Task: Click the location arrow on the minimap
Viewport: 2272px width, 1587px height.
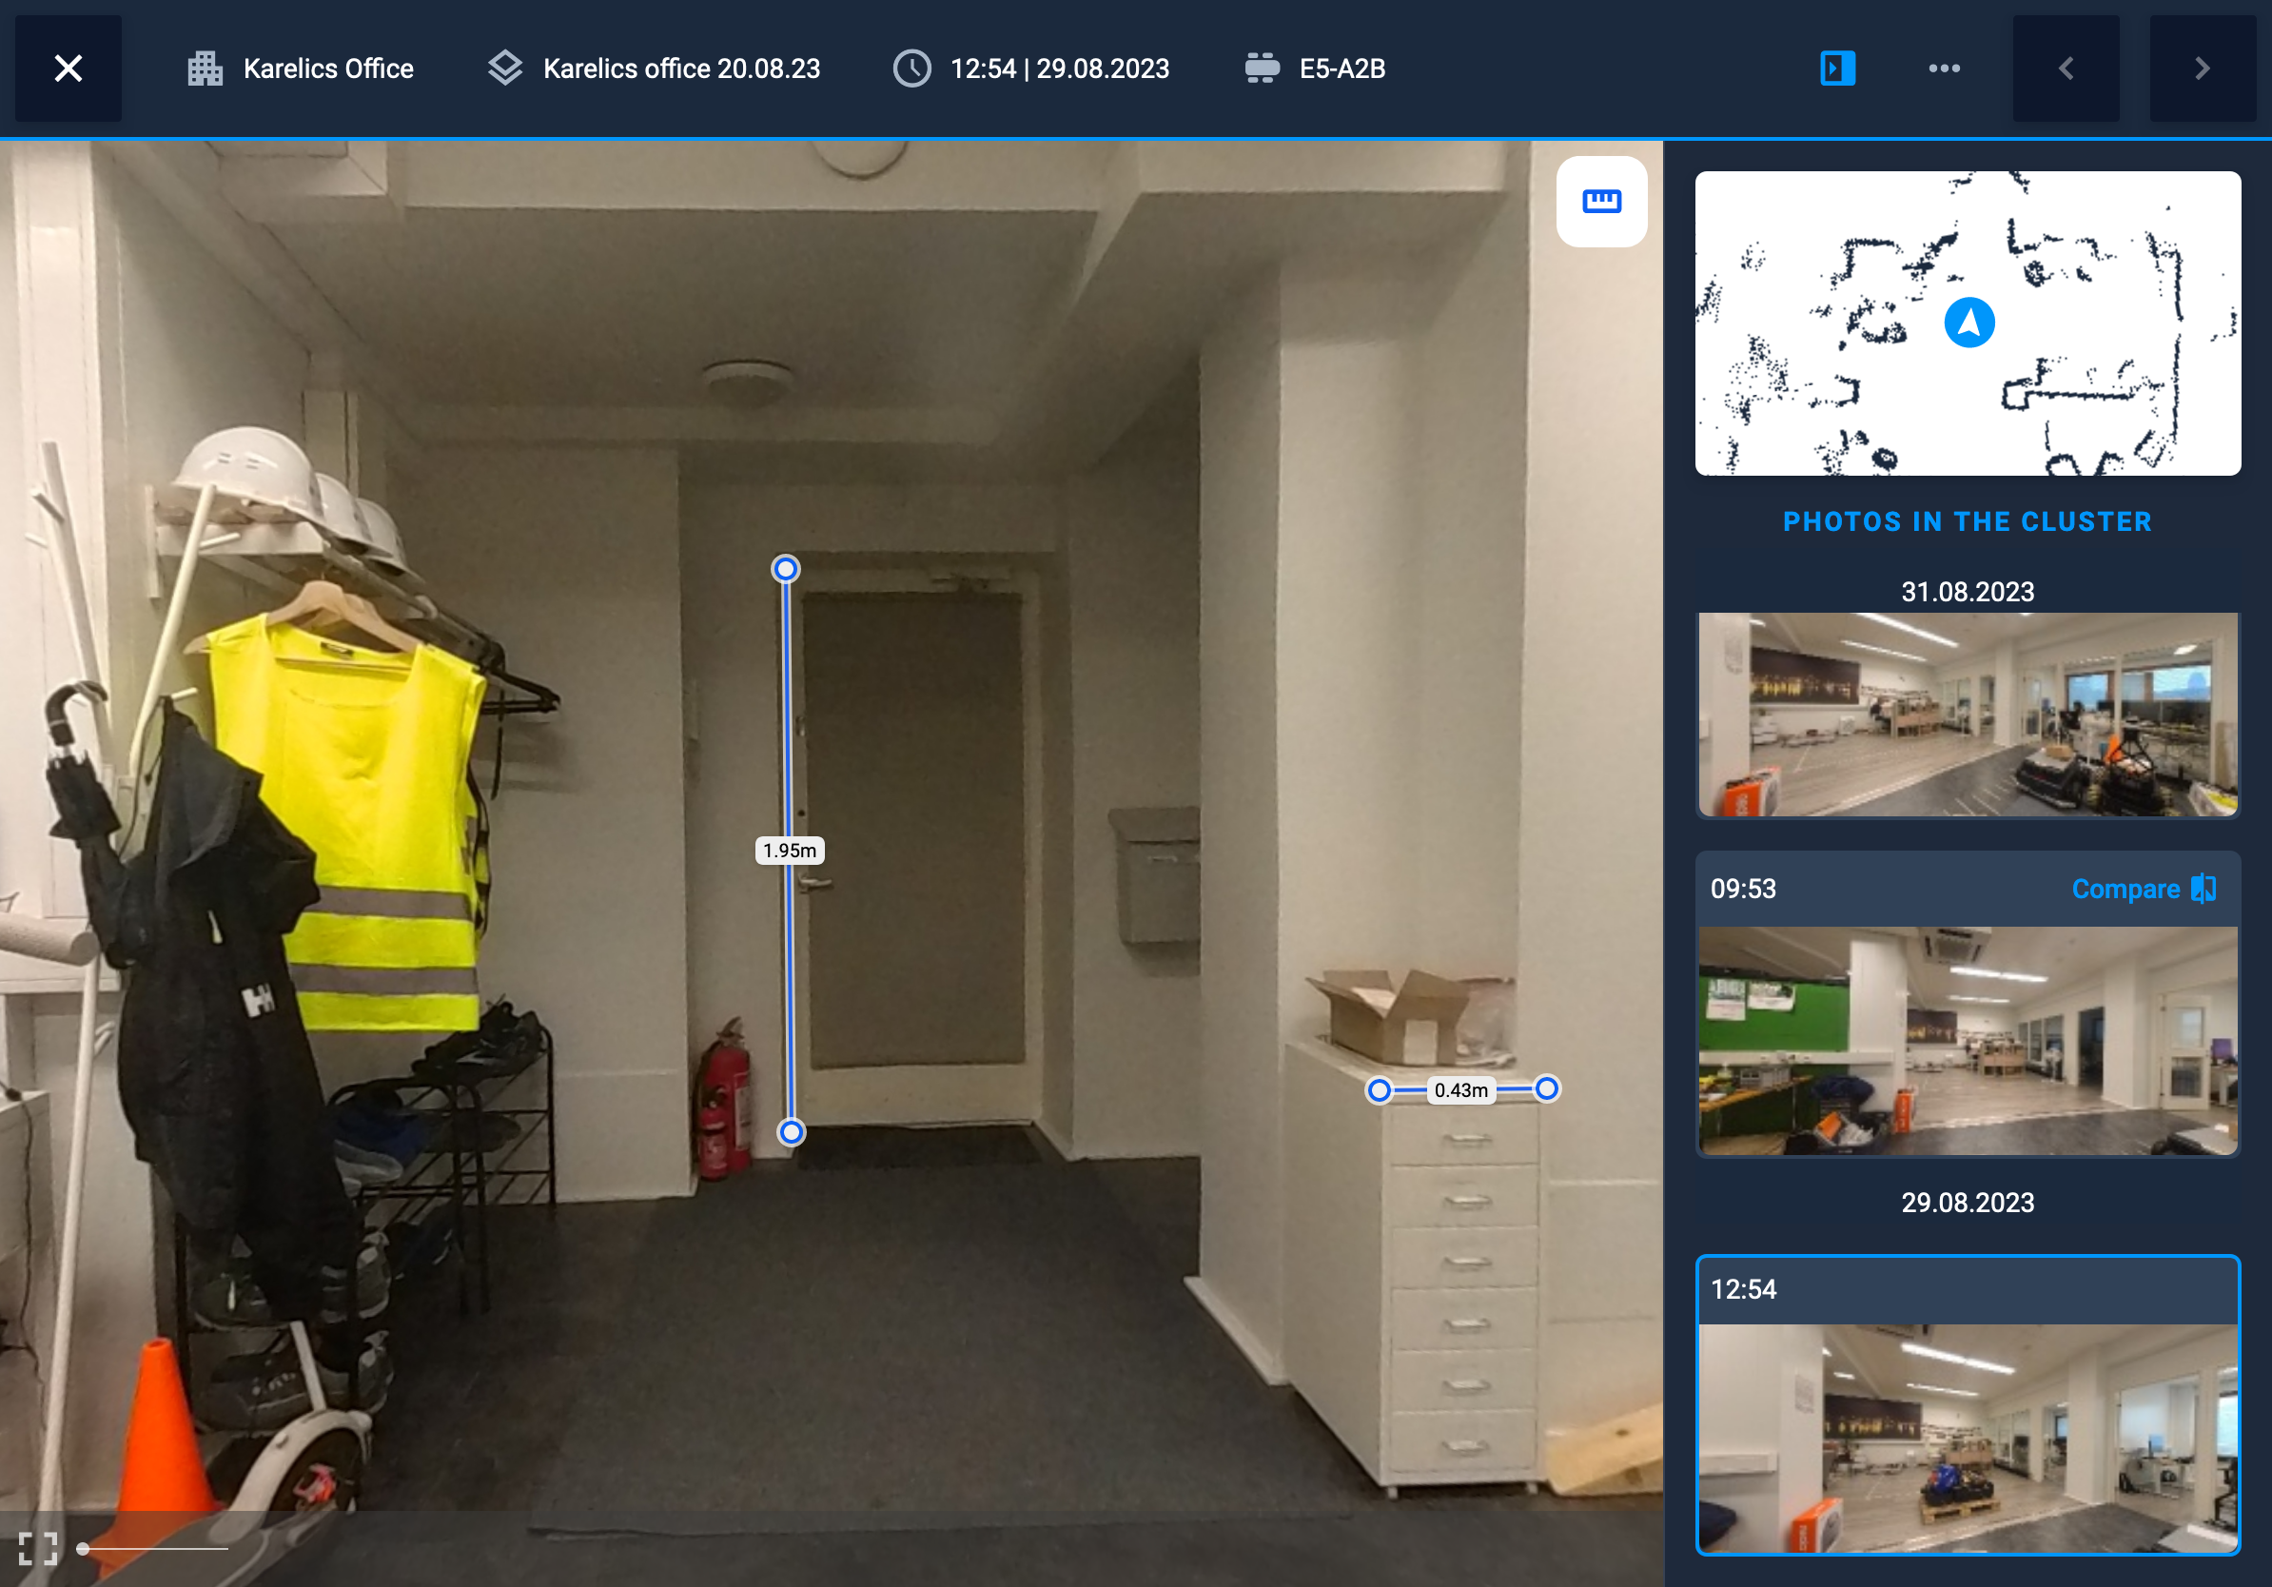Action: pos(1968,323)
